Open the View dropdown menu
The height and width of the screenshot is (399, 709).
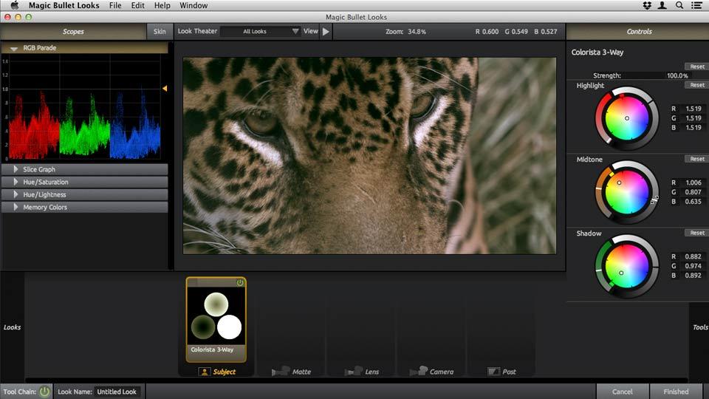pyautogui.click(x=311, y=31)
